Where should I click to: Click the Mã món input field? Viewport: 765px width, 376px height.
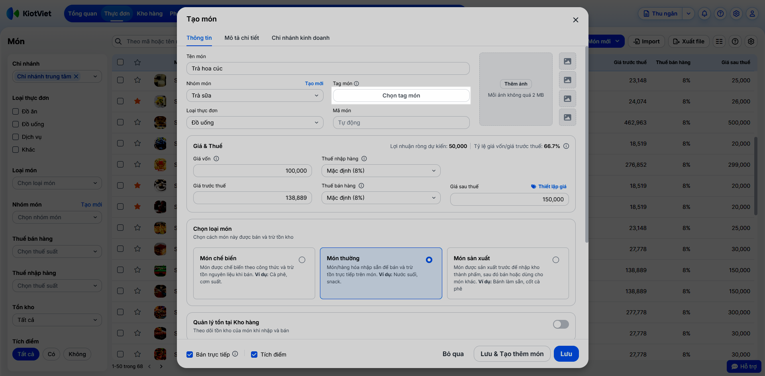tap(401, 123)
